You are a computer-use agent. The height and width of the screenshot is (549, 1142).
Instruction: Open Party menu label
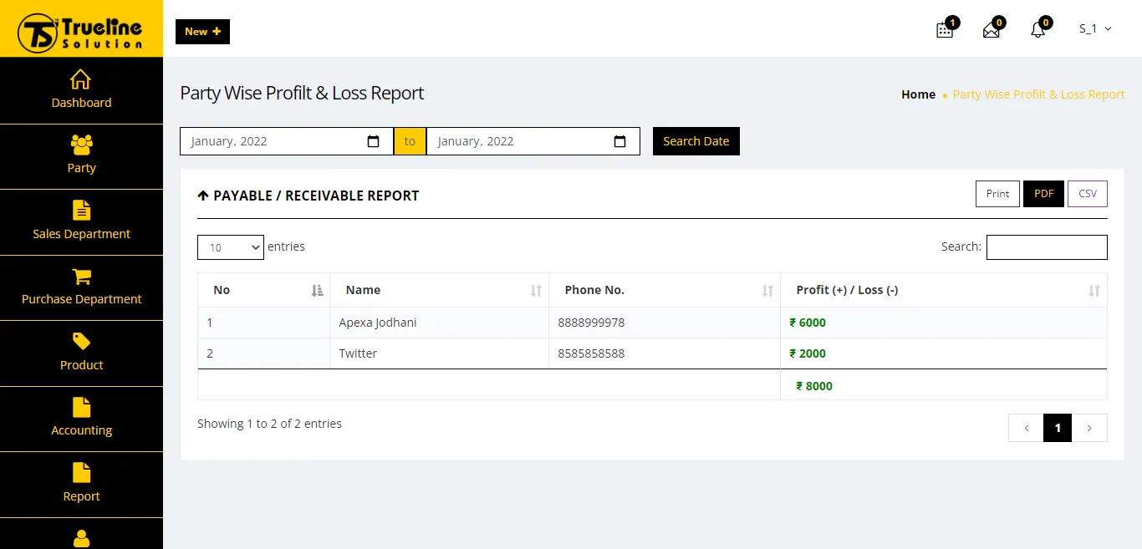click(x=81, y=168)
